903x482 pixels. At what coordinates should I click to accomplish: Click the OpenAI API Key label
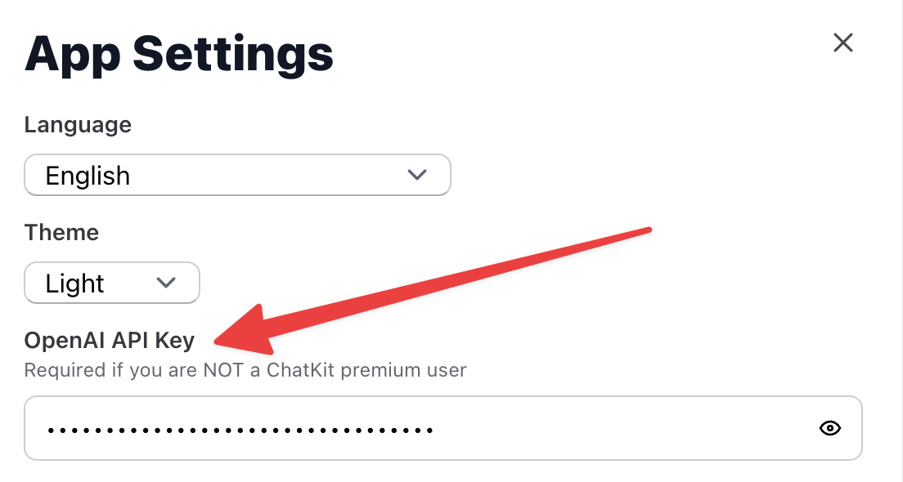coord(110,341)
